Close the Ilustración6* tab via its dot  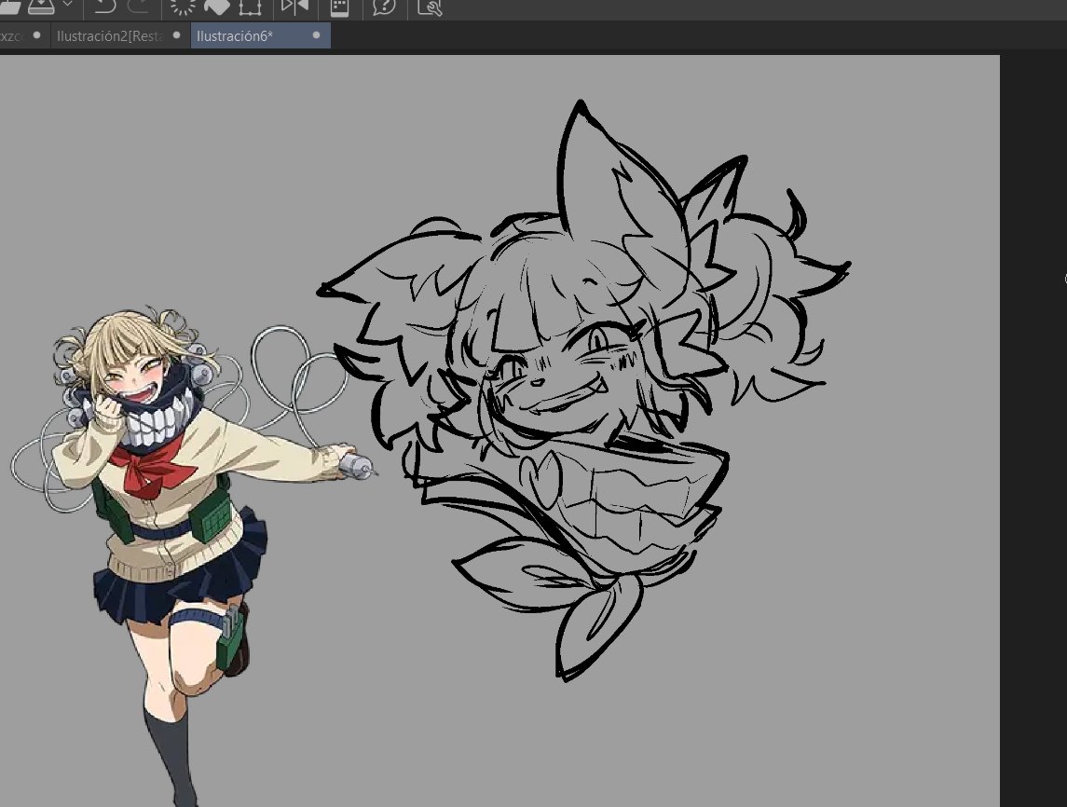point(316,35)
